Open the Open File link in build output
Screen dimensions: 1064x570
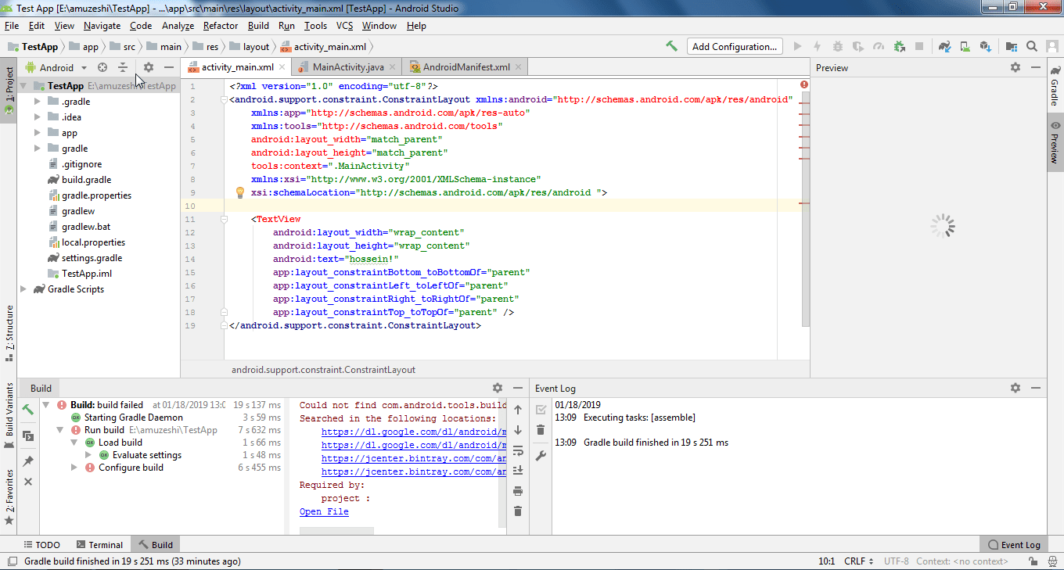[323, 511]
